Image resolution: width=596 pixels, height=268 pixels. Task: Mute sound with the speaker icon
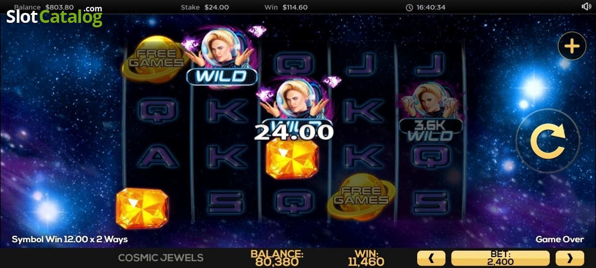pyautogui.click(x=586, y=6)
